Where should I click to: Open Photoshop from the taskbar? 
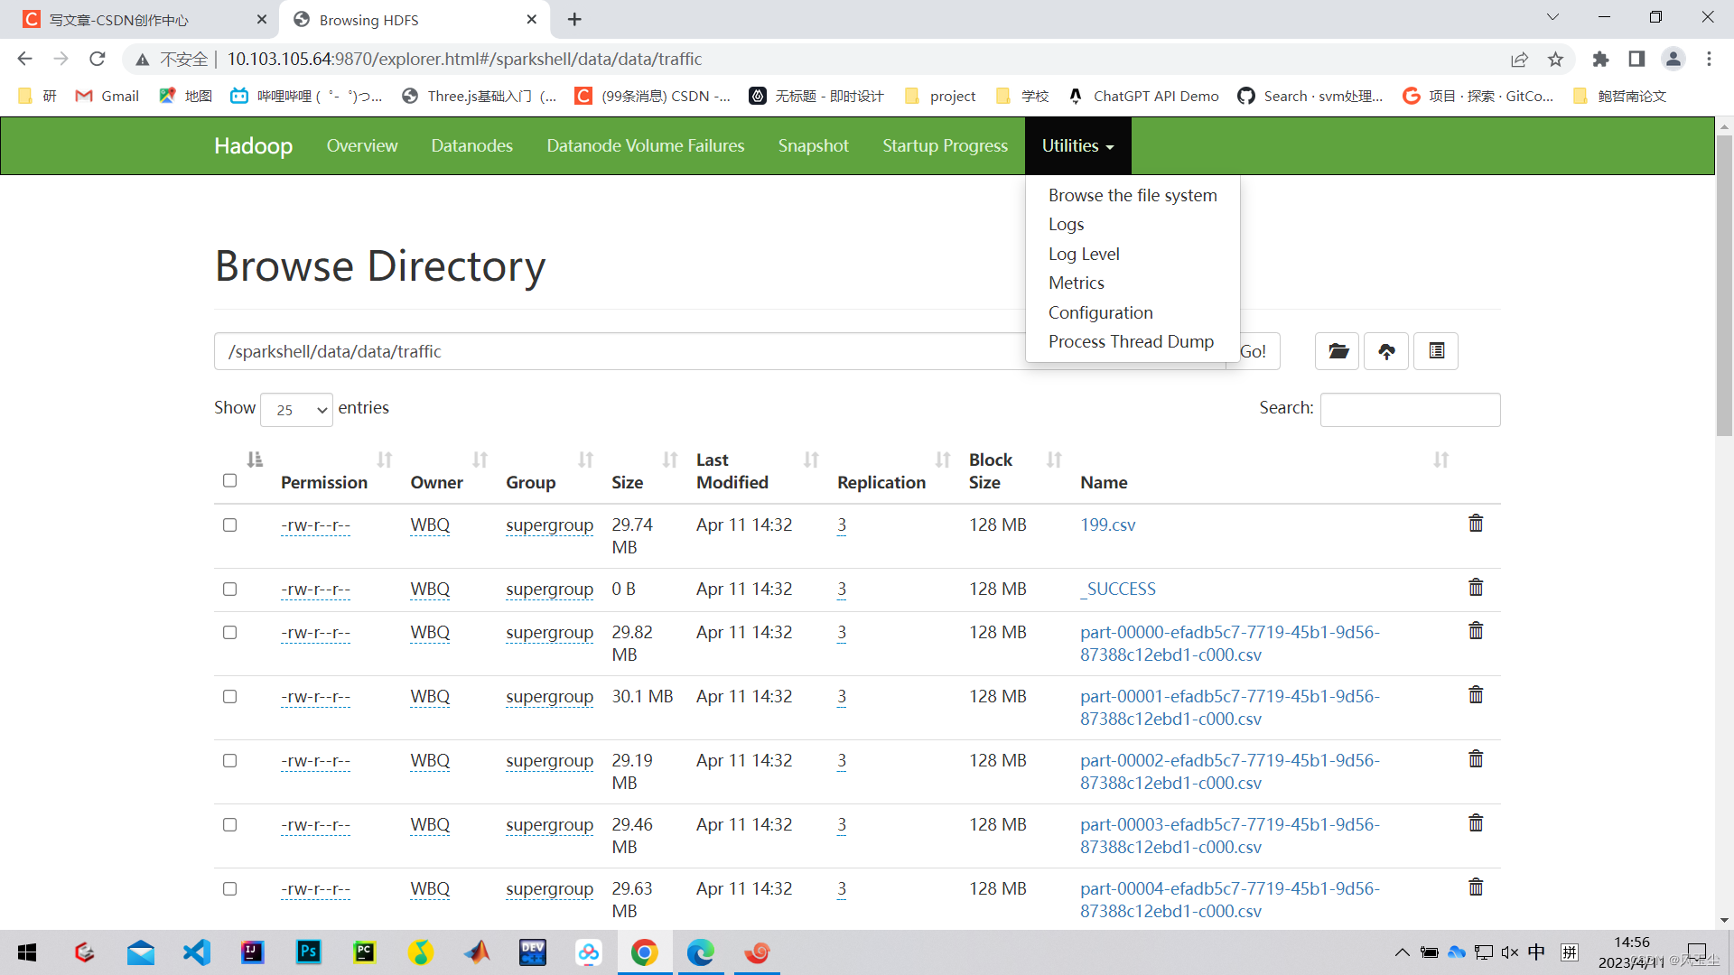309,952
